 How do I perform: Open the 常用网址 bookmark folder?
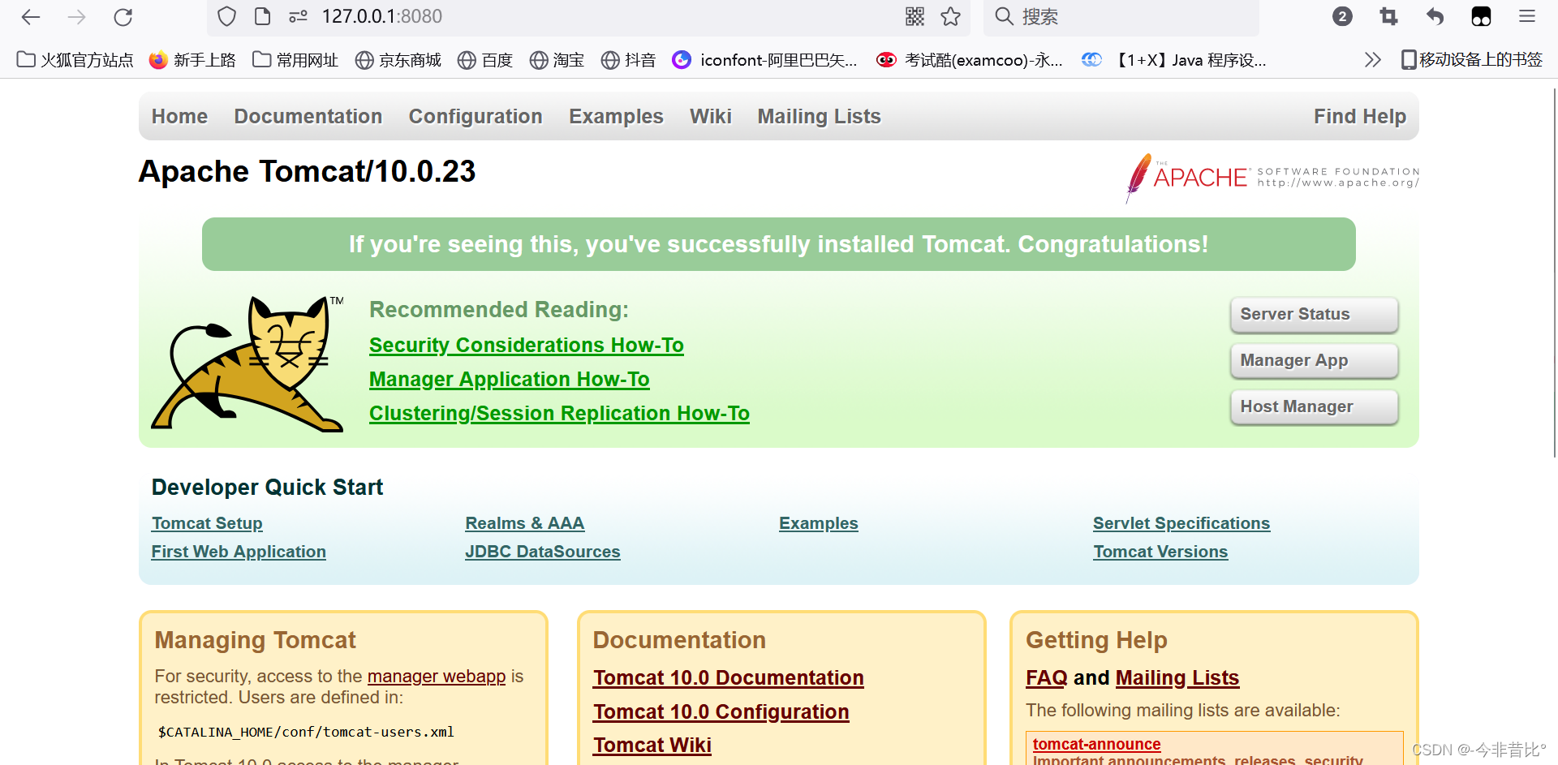tap(295, 60)
